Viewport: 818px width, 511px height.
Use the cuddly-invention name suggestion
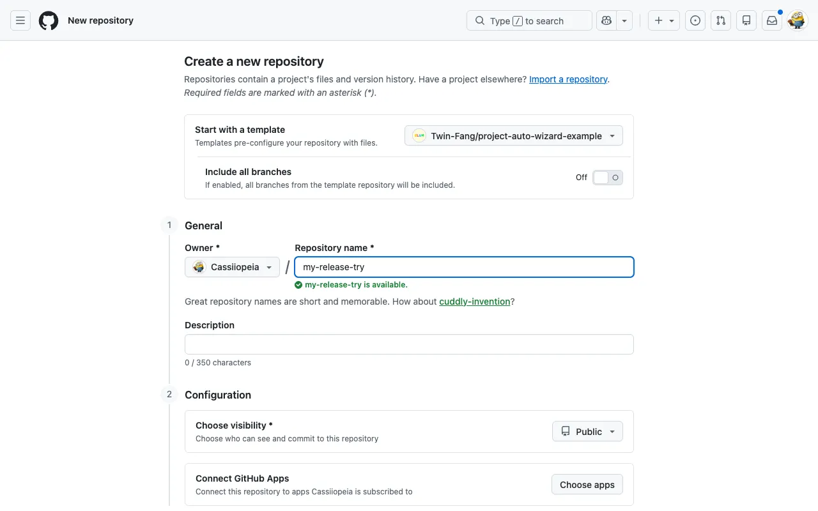[x=475, y=301]
